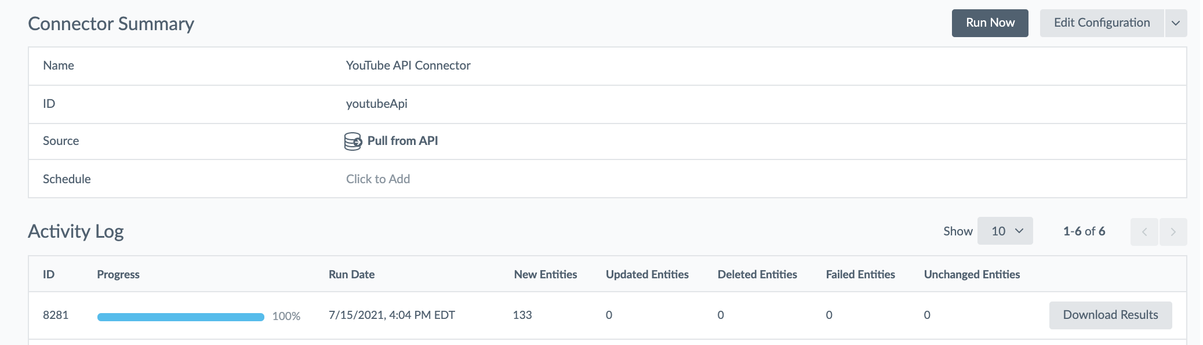Click to Add a schedule

pyautogui.click(x=378, y=179)
